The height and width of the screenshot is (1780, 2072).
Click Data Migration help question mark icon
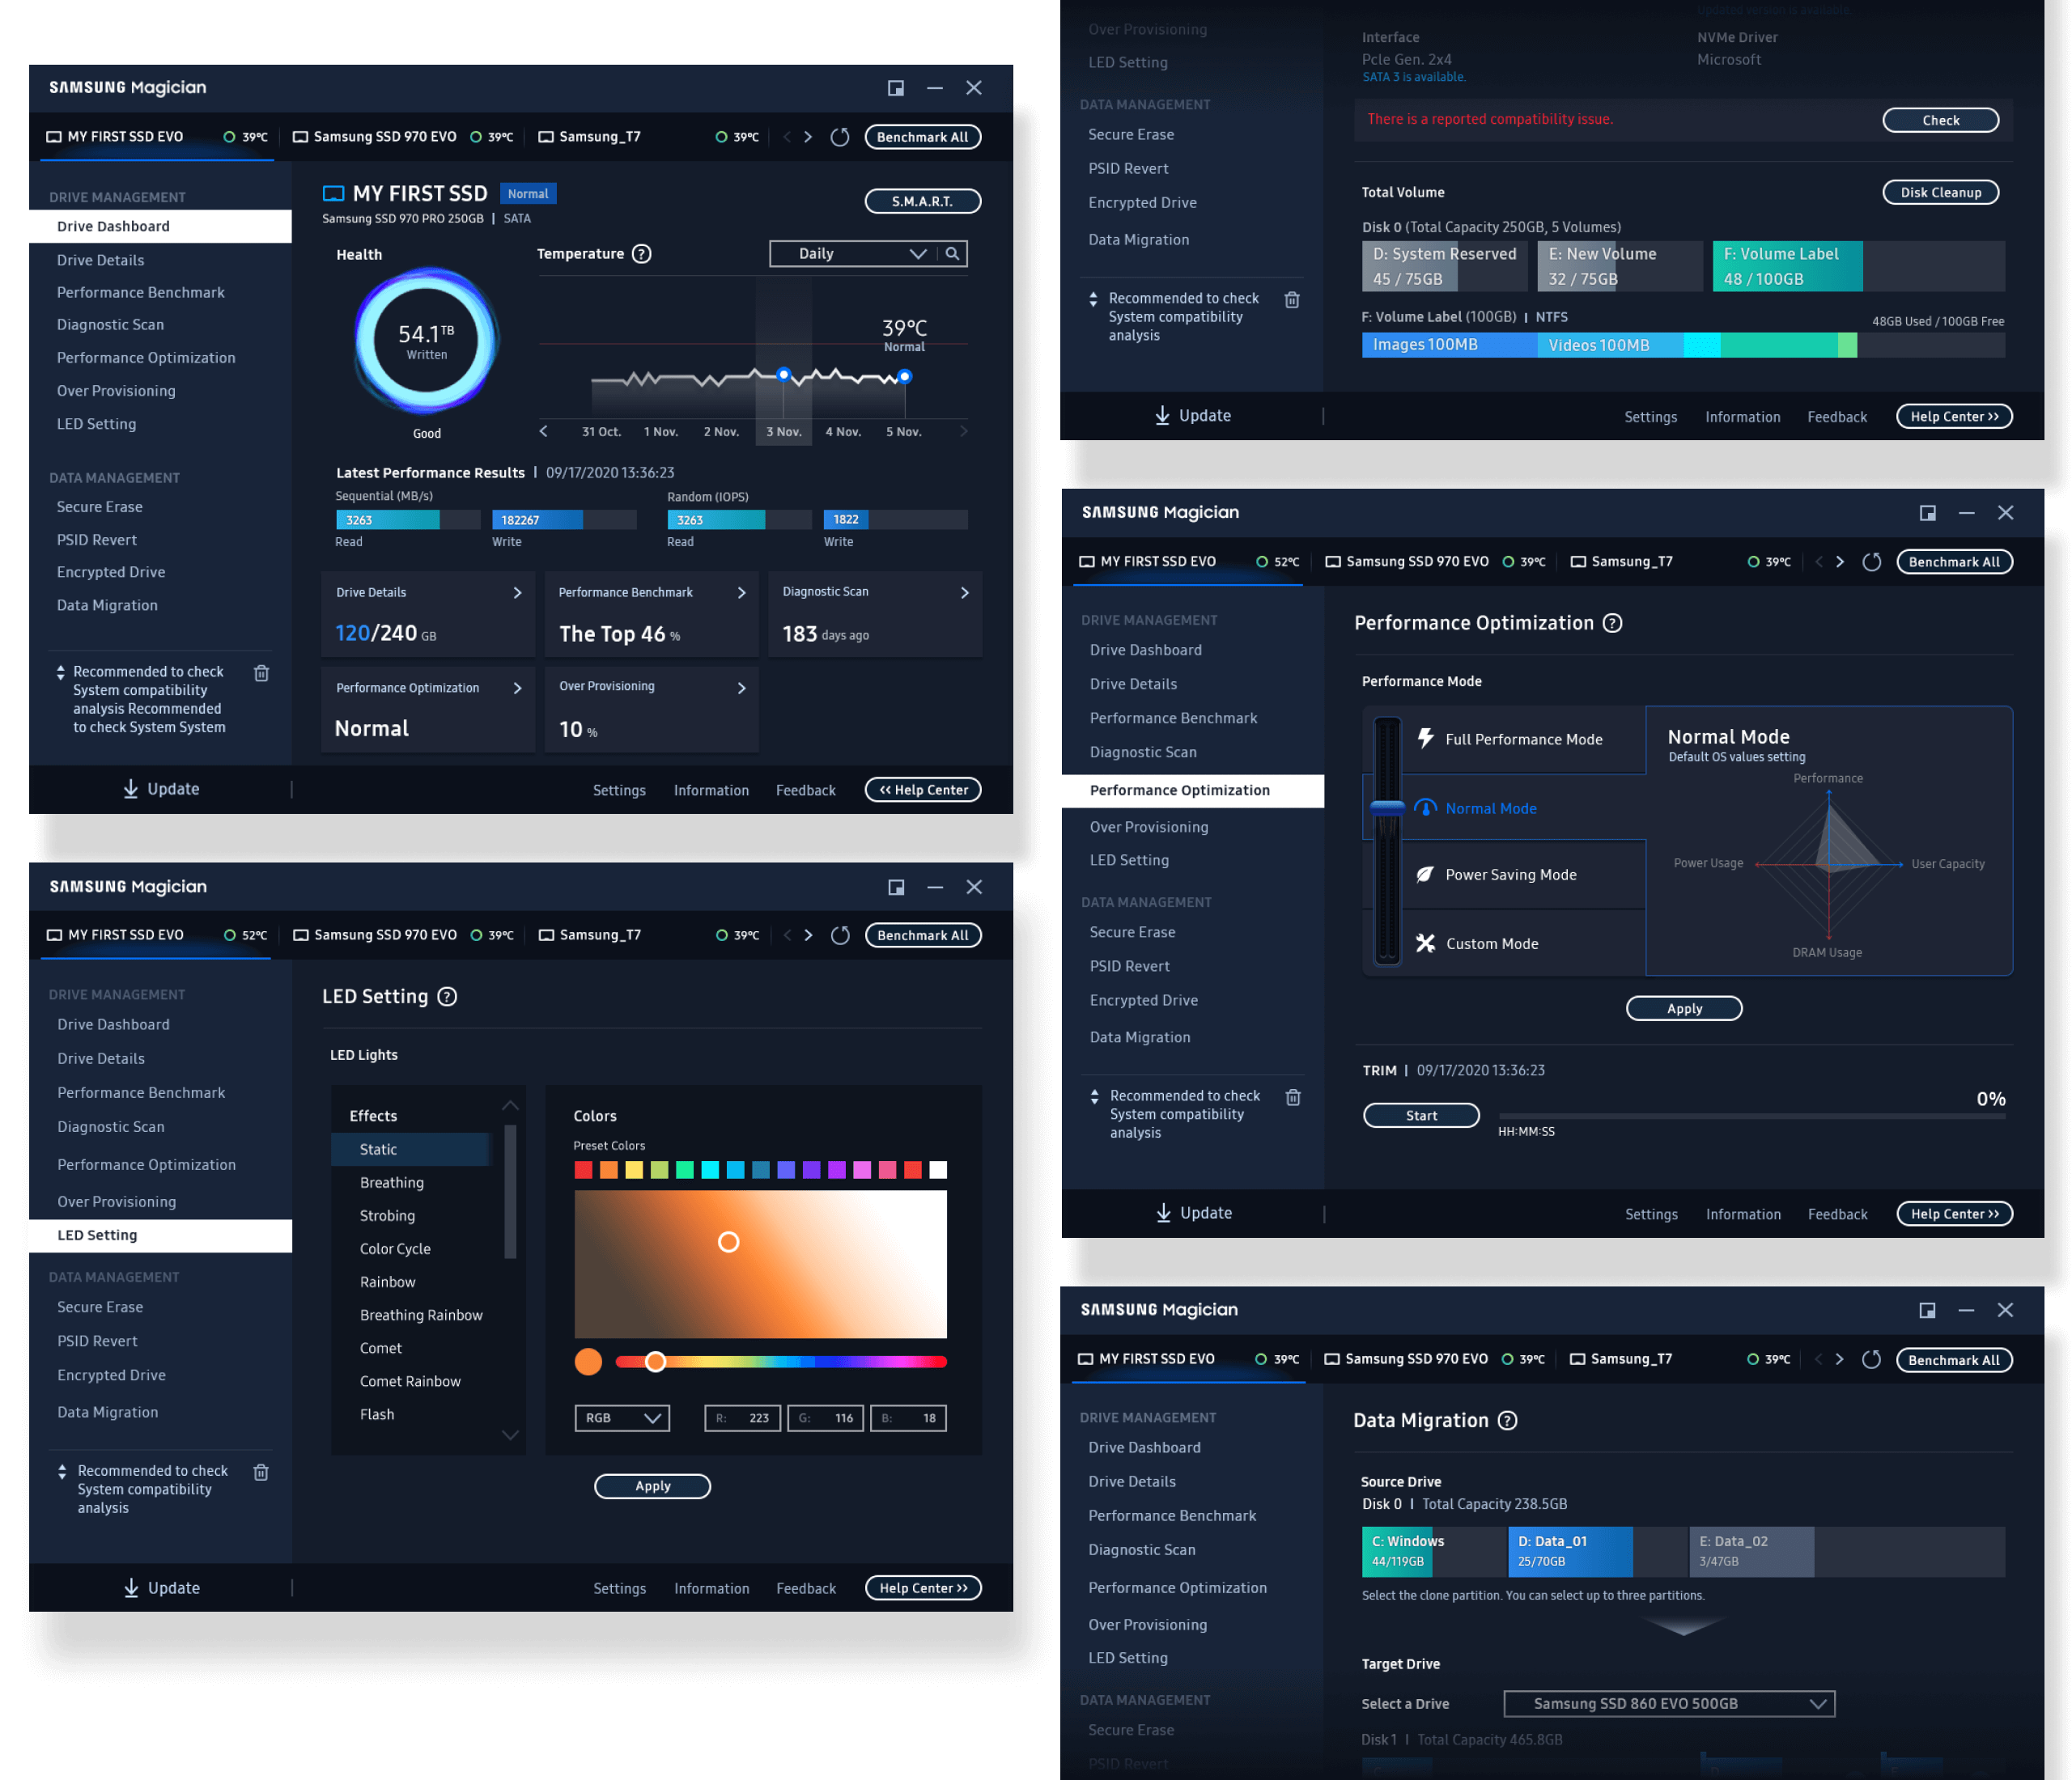point(1508,1420)
